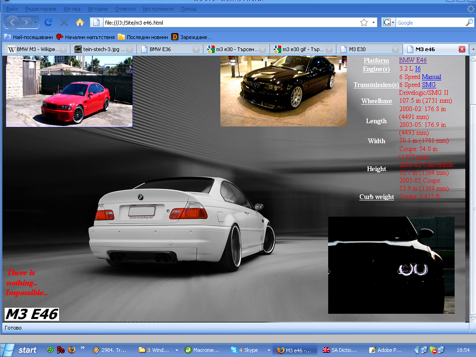The image size is (476, 357).
Task: Close the M3 E30 tab
Action: pyautogui.click(x=395, y=49)
